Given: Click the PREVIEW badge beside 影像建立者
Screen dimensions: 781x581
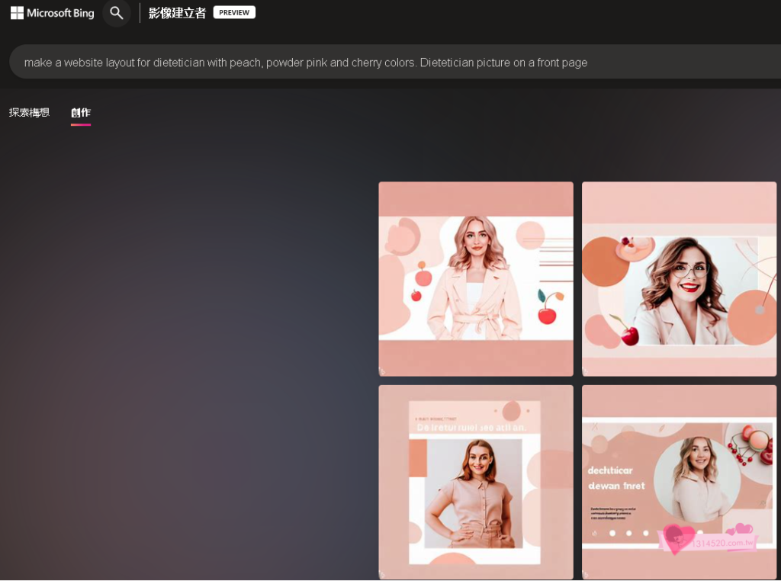Looking at the screenshot, I should click(x=234, y=12).
